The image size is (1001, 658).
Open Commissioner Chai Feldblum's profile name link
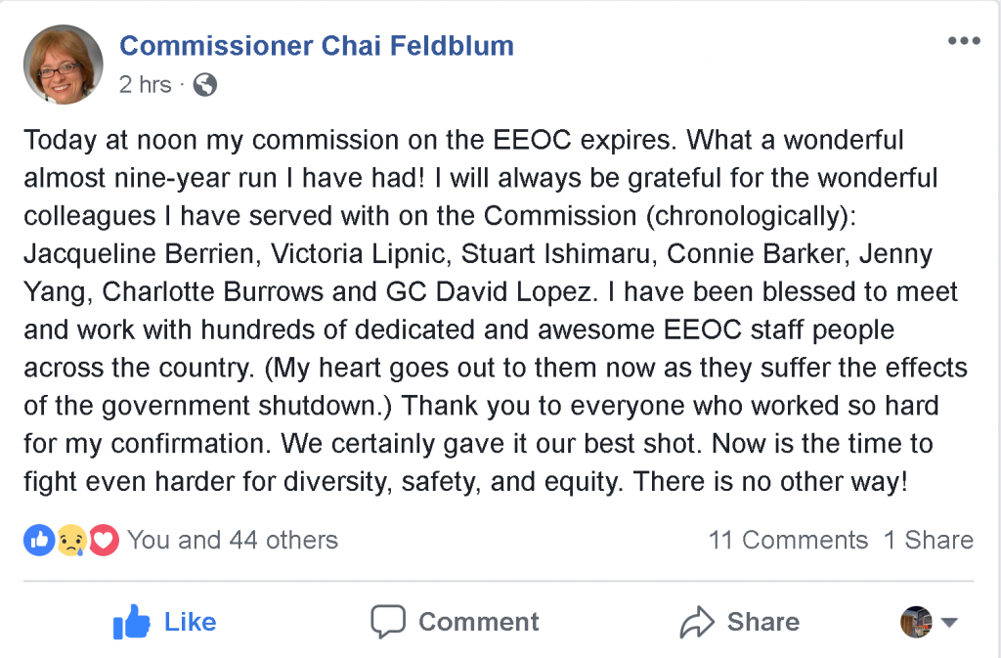point(316,45)
